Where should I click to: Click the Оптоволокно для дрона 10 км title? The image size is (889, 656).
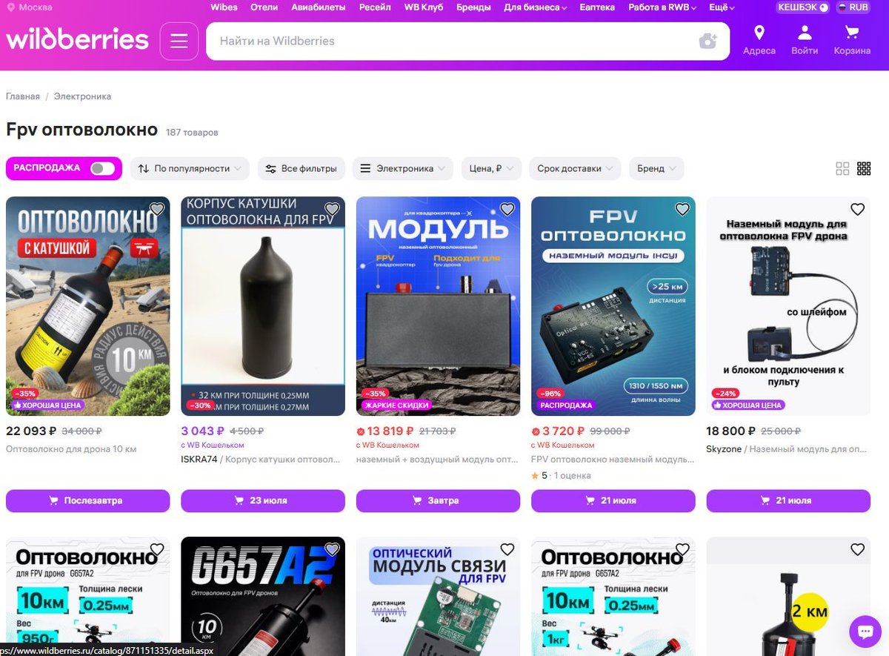tap(71, 449)
